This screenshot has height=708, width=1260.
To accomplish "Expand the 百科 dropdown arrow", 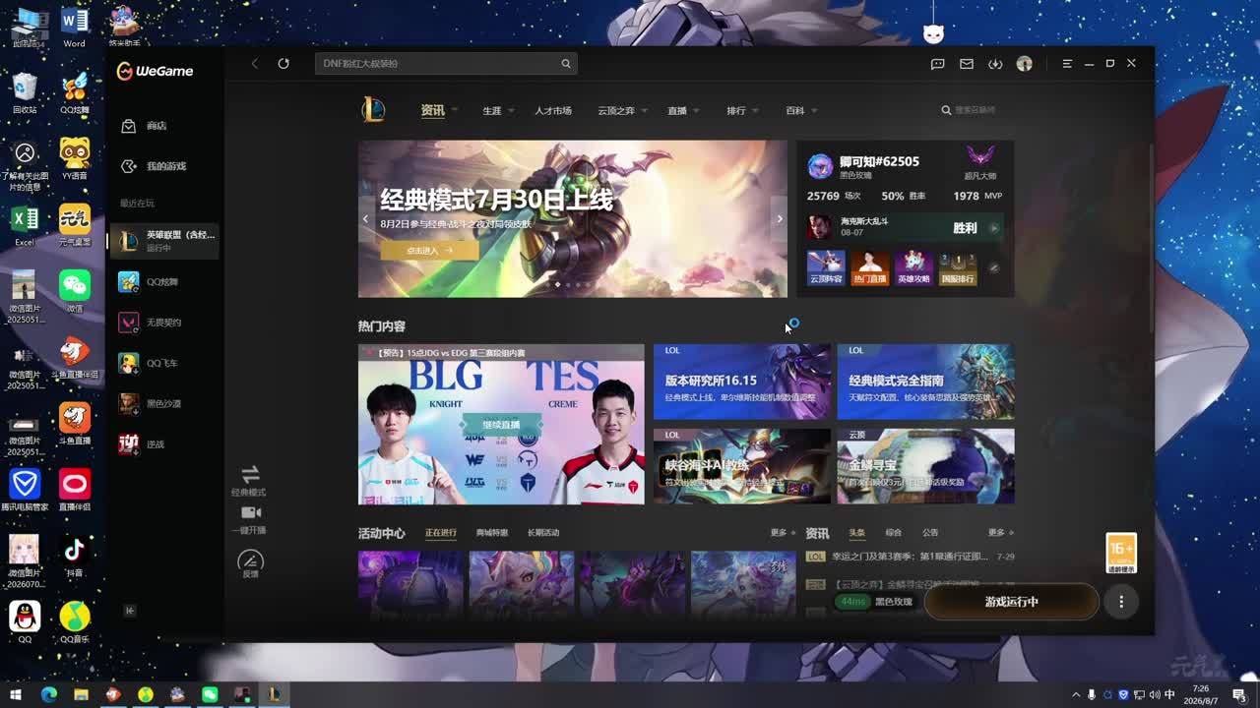I will (814, 111).
